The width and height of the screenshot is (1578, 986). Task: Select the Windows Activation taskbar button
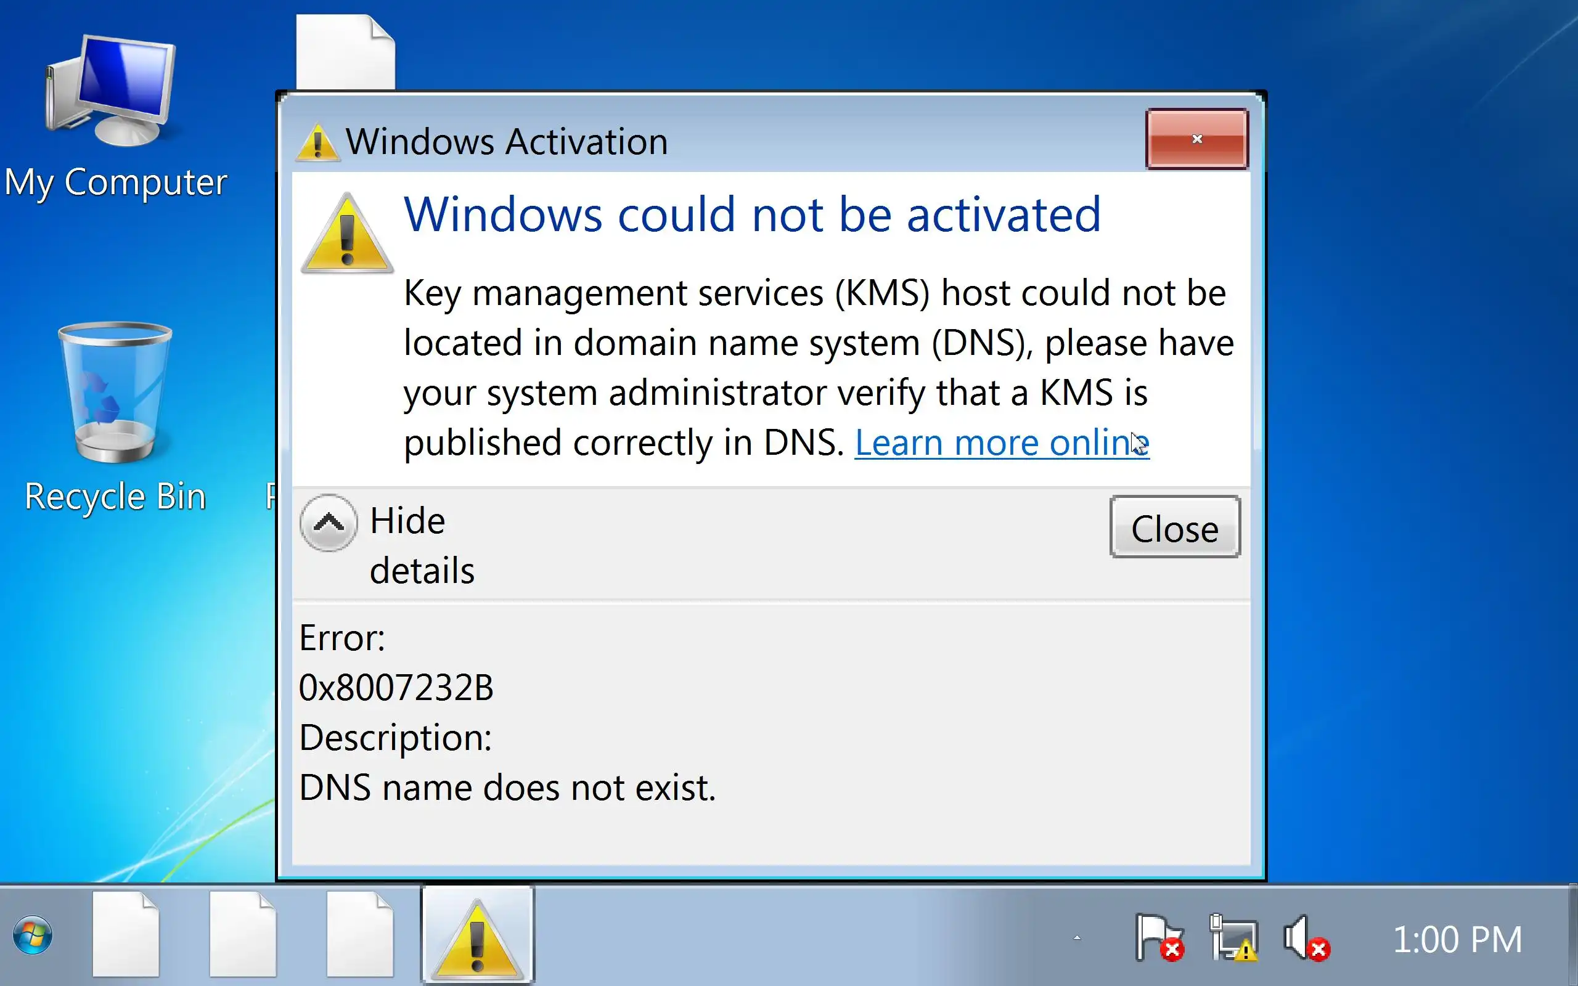[477, 936]
